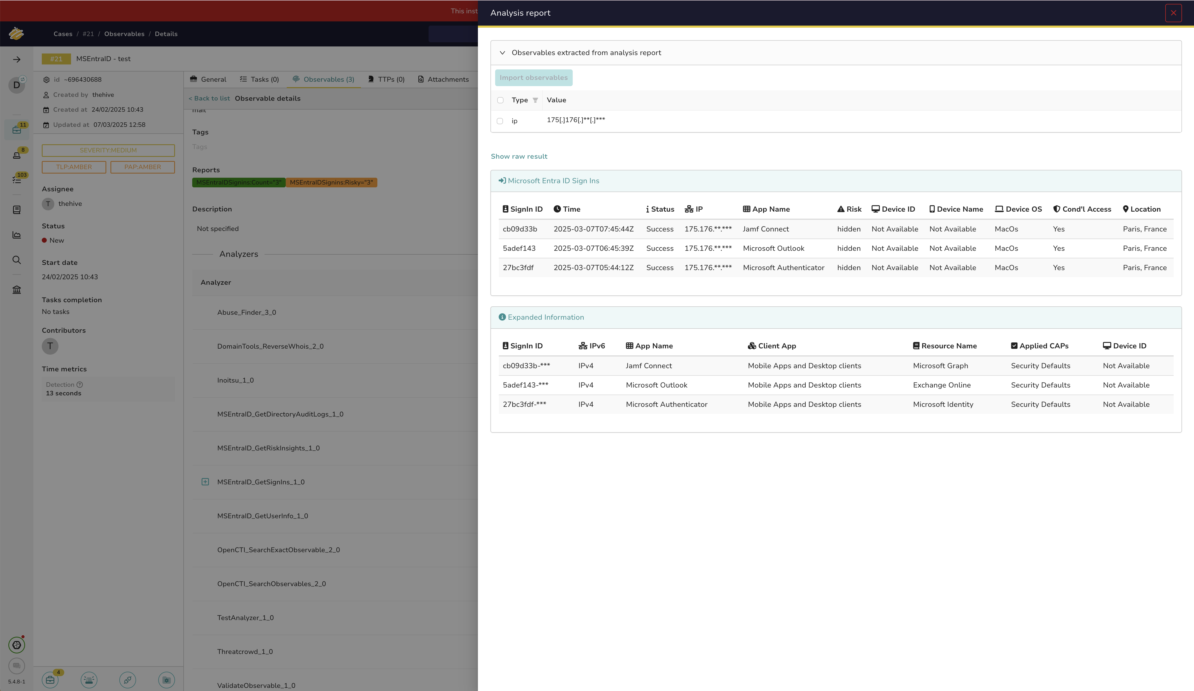Click the MSEntraIDSignins:Risky="3" report tag

(x=331, y=183)
